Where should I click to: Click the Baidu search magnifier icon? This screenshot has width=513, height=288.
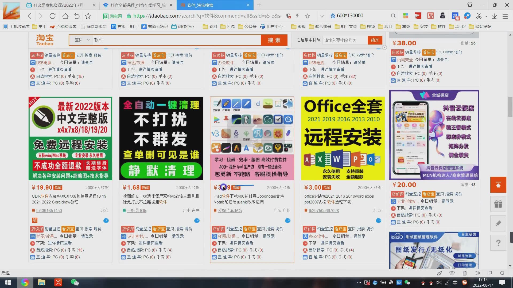393,16
